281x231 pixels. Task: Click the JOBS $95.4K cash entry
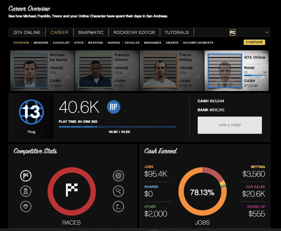(x=156, y=171)
